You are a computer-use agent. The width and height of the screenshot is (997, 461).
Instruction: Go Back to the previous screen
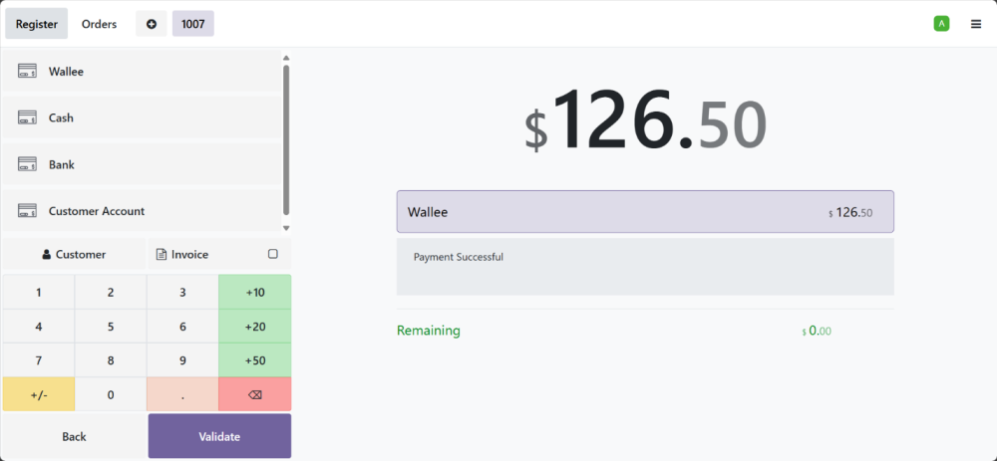click(74, 436)
